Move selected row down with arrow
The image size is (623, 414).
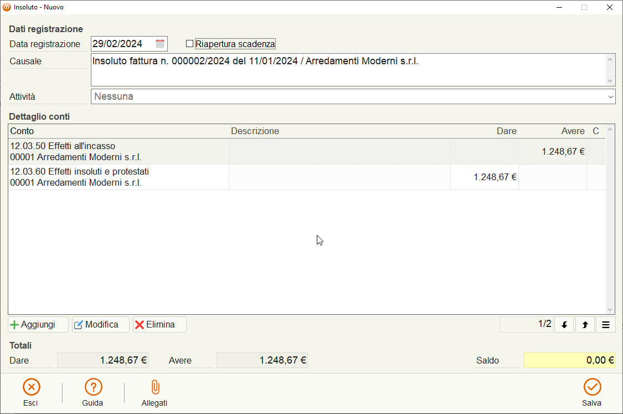point(564,325)
